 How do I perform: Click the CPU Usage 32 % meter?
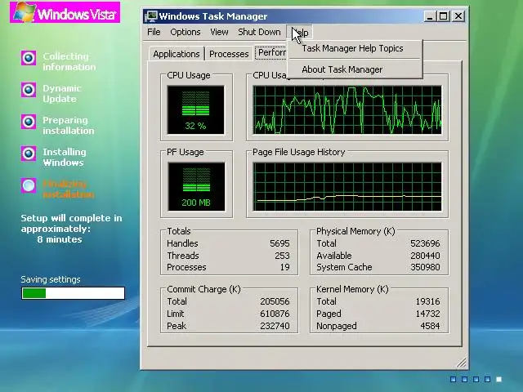point(196,110)
